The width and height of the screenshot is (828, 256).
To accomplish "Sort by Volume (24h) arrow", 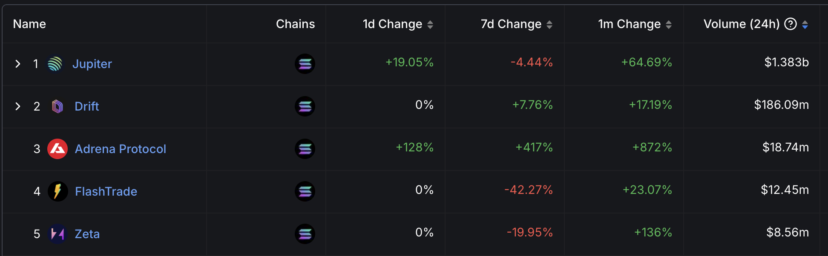I will (805, 25).
